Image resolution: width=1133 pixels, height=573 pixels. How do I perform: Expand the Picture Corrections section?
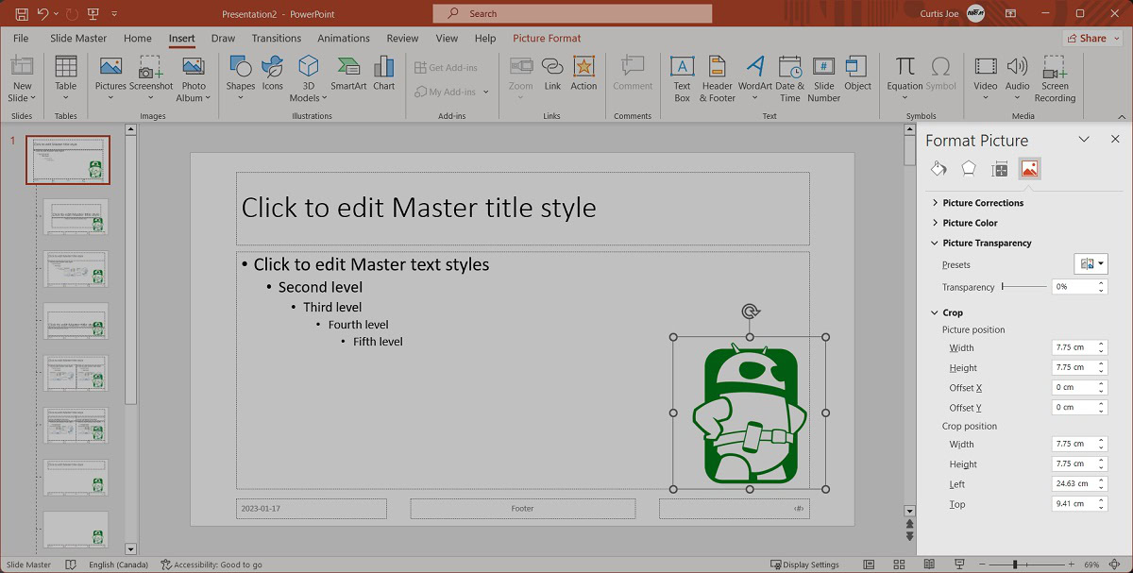[982, 203]
